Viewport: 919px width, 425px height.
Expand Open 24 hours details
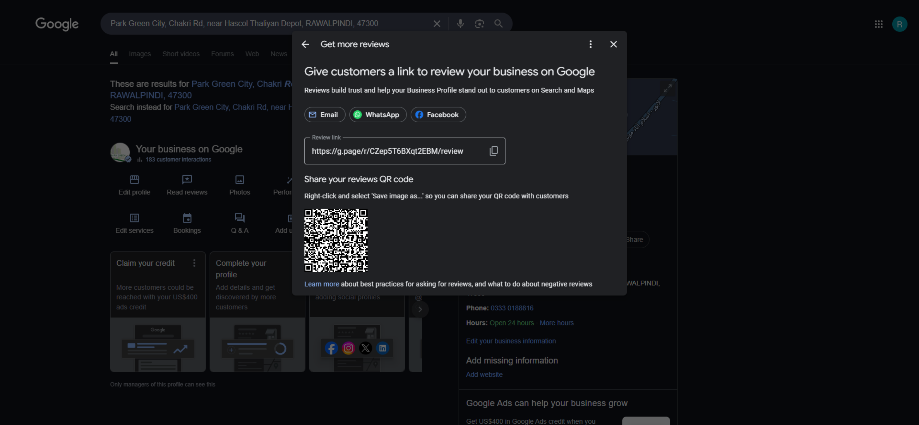point(512,323)
